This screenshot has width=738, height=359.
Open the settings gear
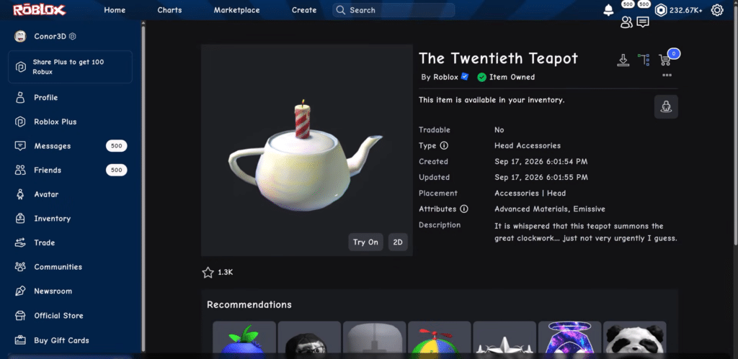[x=717, y=10]
